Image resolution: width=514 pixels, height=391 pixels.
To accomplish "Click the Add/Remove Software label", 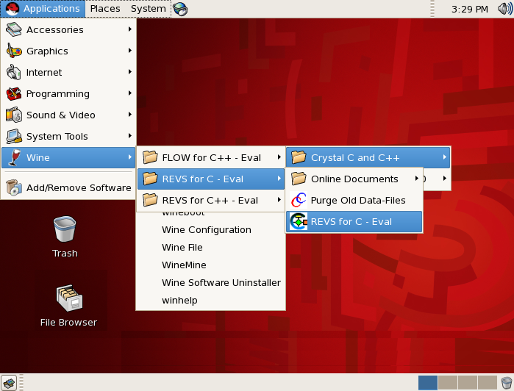I will (x=79, y=188).
